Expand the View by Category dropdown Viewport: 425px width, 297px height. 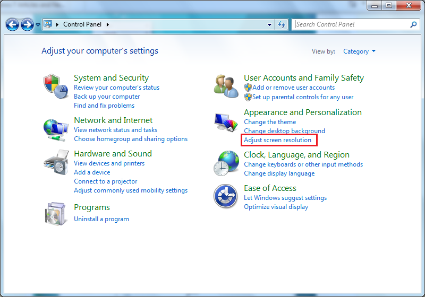[x=360, y=51]
